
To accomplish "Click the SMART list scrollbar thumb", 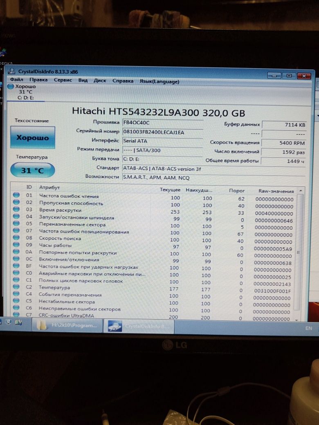I will [298, 252].
